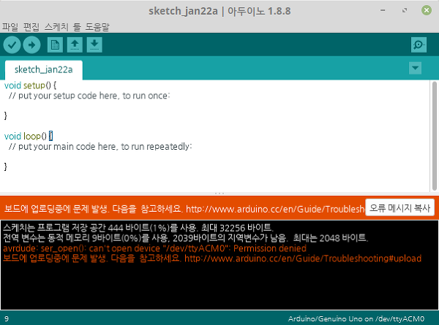This screenshot has width=439, height=325.
Task: Select the sketch_jan22a tab
Action: [x=44, y=69]
